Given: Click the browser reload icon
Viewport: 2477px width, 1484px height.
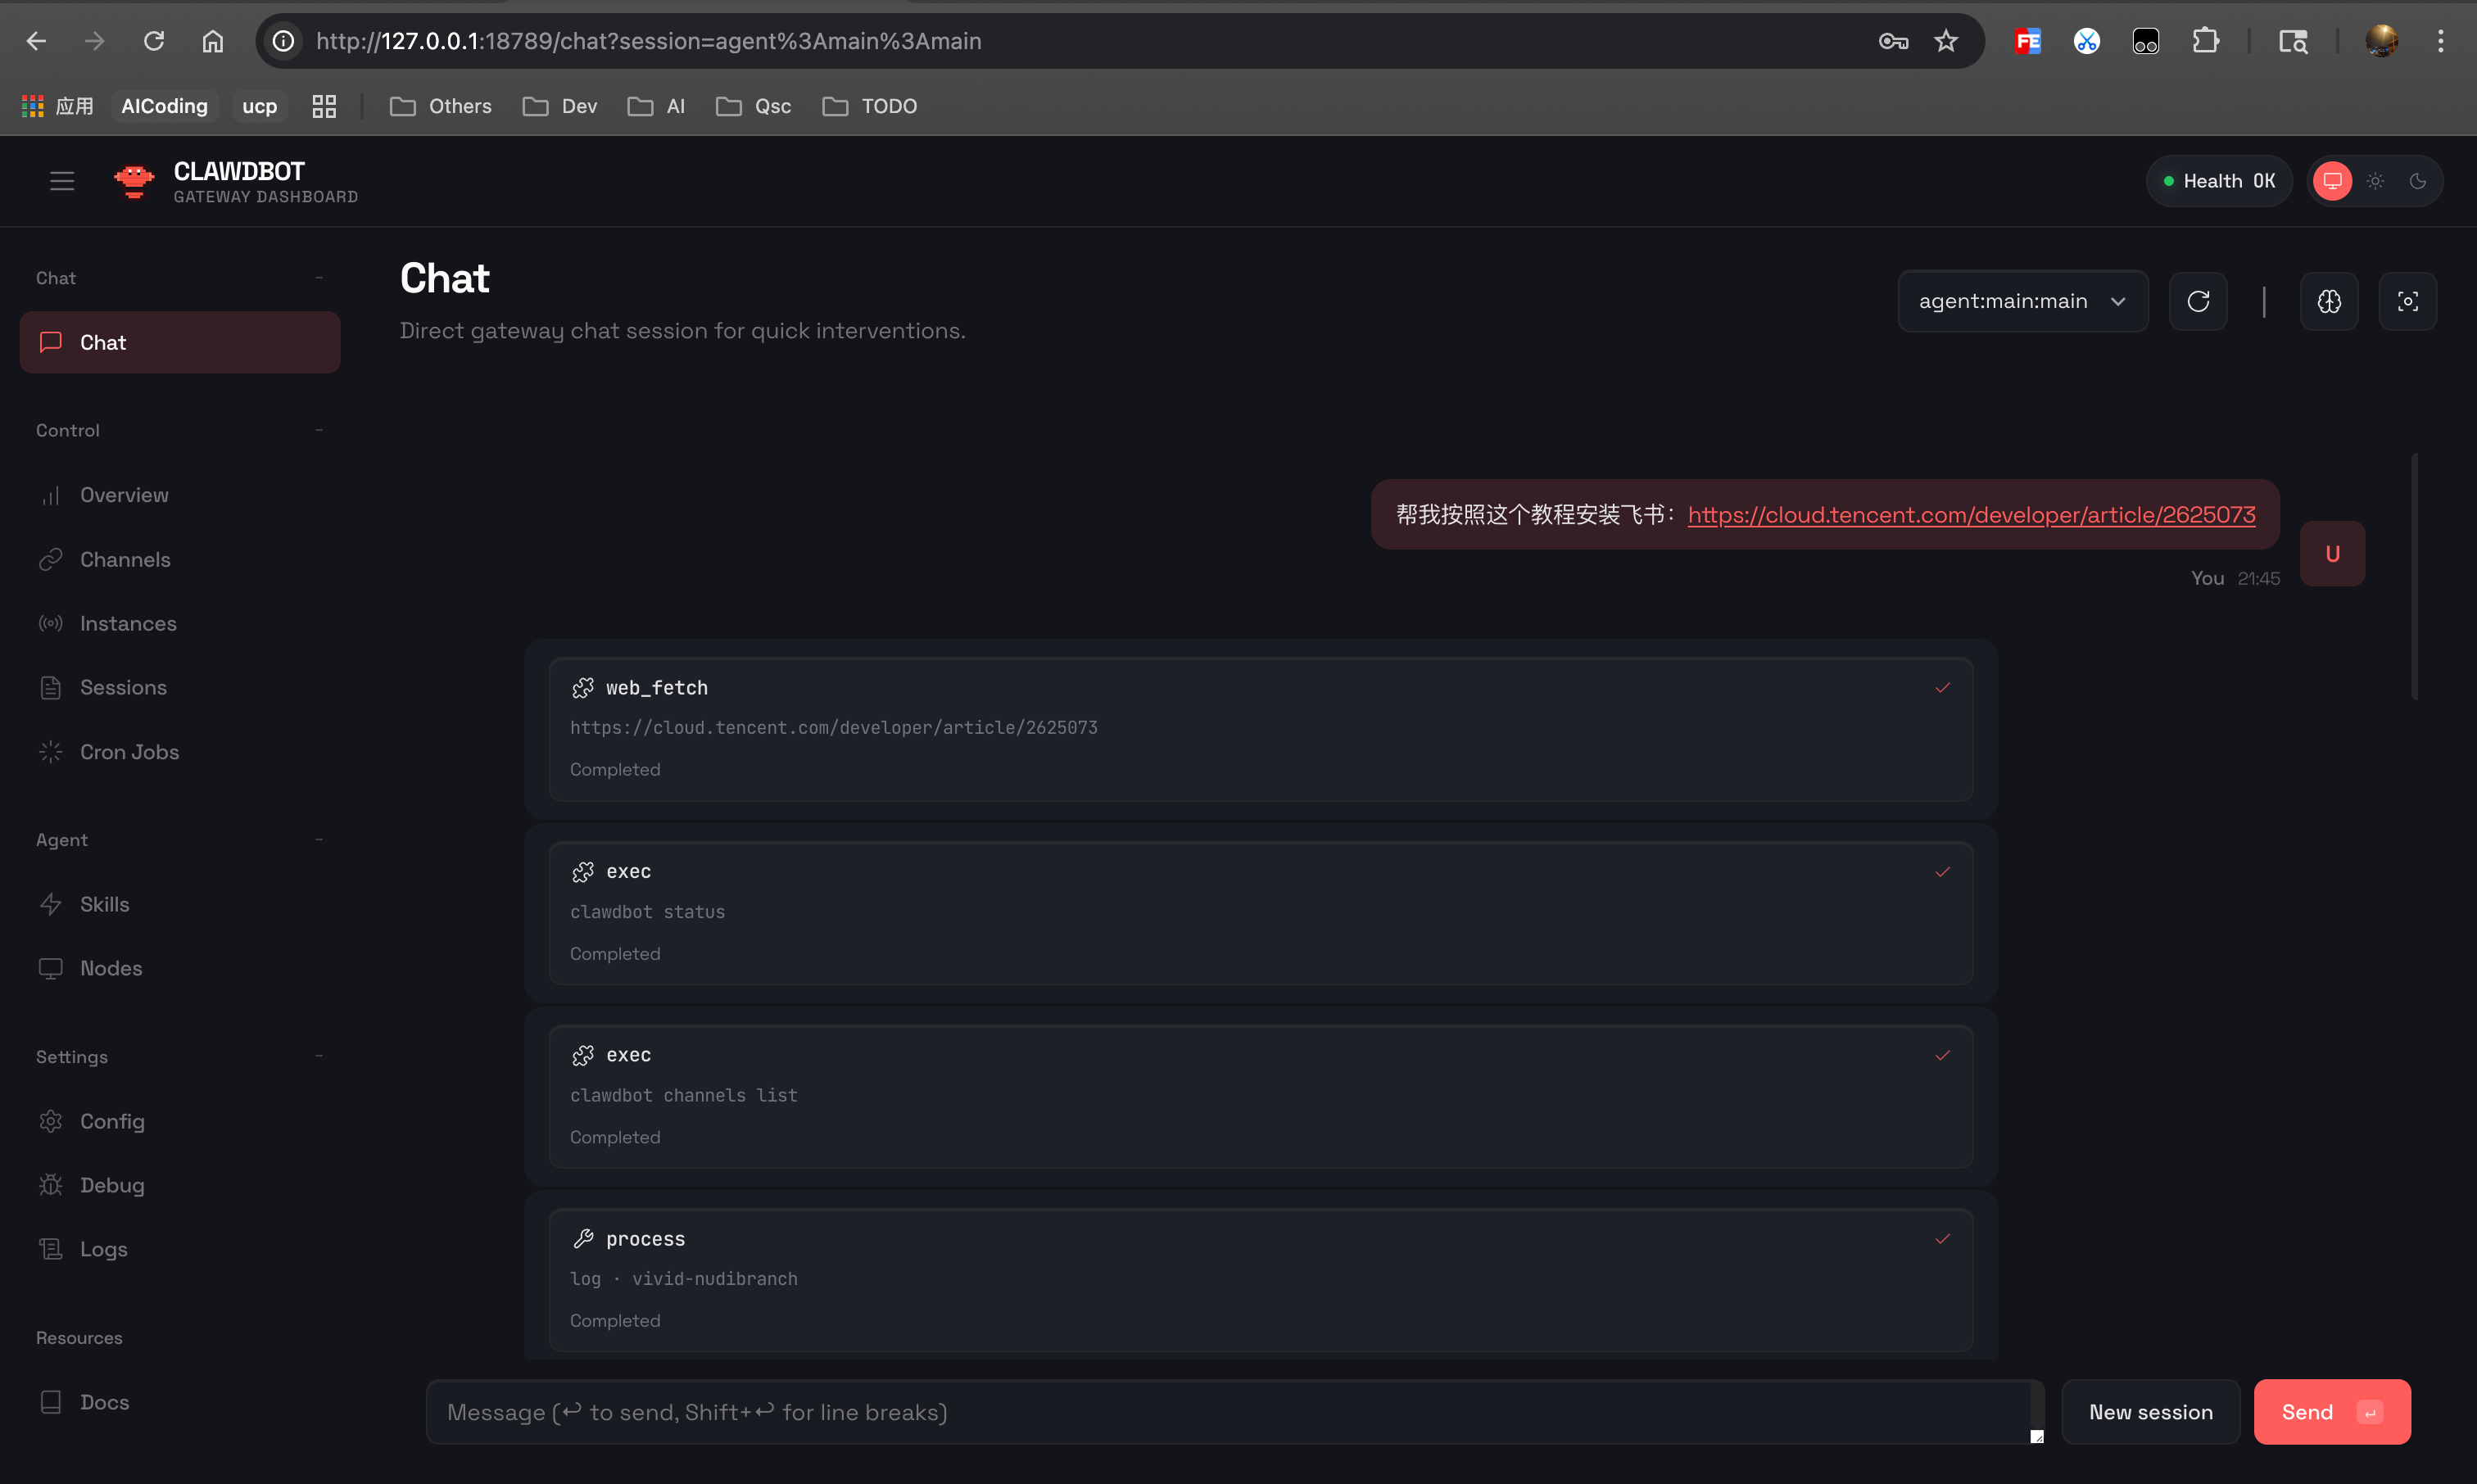Looking at the screenshot, I should [x=153, y=41].
